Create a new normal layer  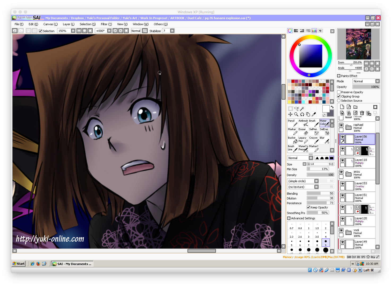coord(342,107)
